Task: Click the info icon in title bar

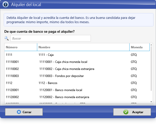Action: point(6,5)
